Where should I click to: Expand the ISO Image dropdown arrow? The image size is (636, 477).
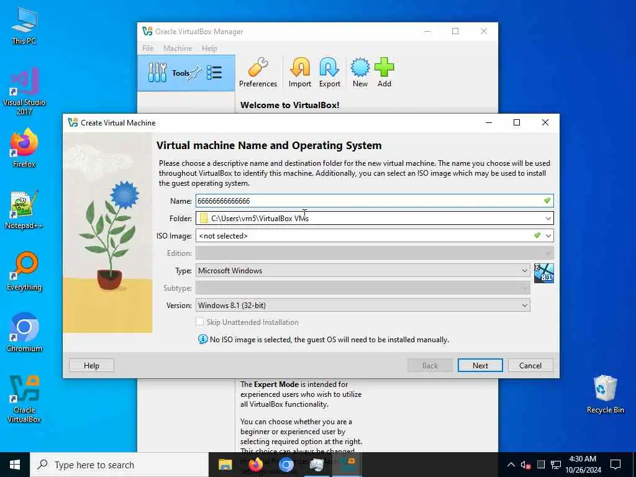point(548,235)
